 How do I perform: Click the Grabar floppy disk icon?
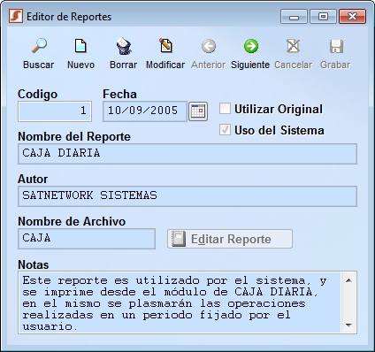[x=336, y=46]
